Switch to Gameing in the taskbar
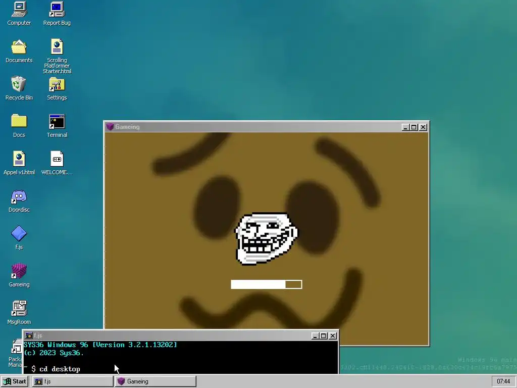This screenshot has width=517, height=388. click(156, 381)
